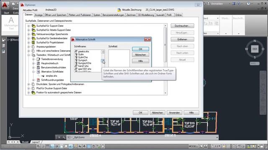Toggle Snap Mode in status bar
The height and width of the screenshot is (150, 268).
coord(43,146)
